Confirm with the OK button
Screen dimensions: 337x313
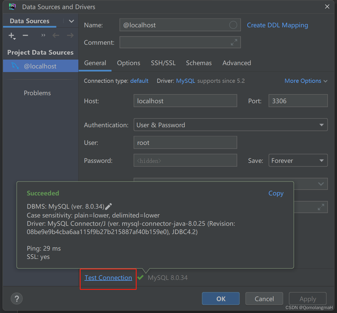[221, 299]
